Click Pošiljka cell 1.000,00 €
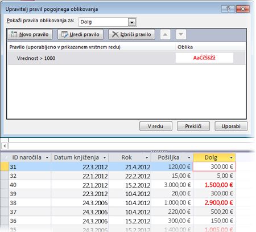The width and height of the screenshot is (256, 232). (x=172, y=203)
